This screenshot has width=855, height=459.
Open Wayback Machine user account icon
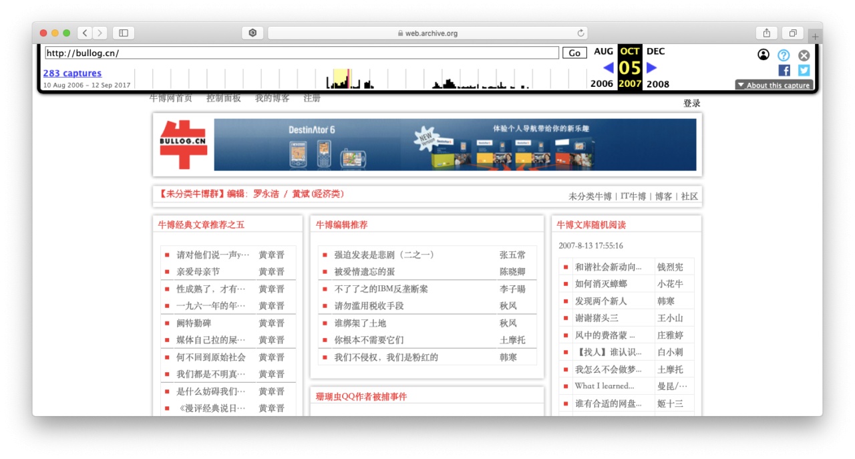coord(763,55)
